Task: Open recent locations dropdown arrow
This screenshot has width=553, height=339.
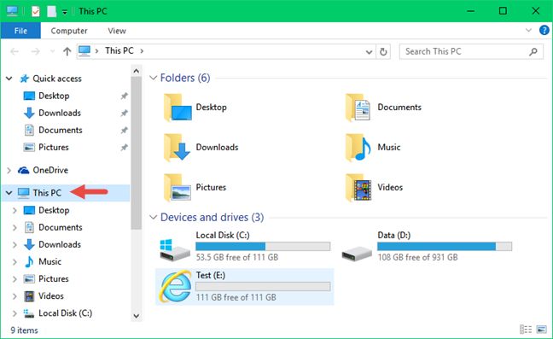Action: pyautogui.click(x=53, y=51)
